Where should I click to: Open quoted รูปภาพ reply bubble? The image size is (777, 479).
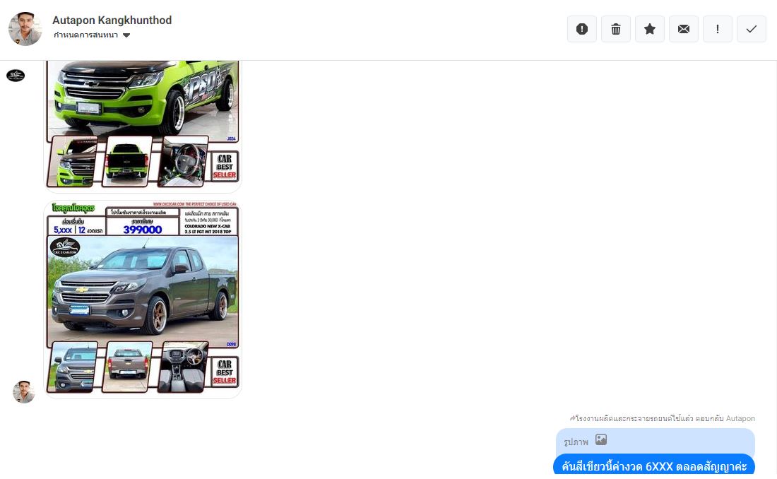coord(655,442)
